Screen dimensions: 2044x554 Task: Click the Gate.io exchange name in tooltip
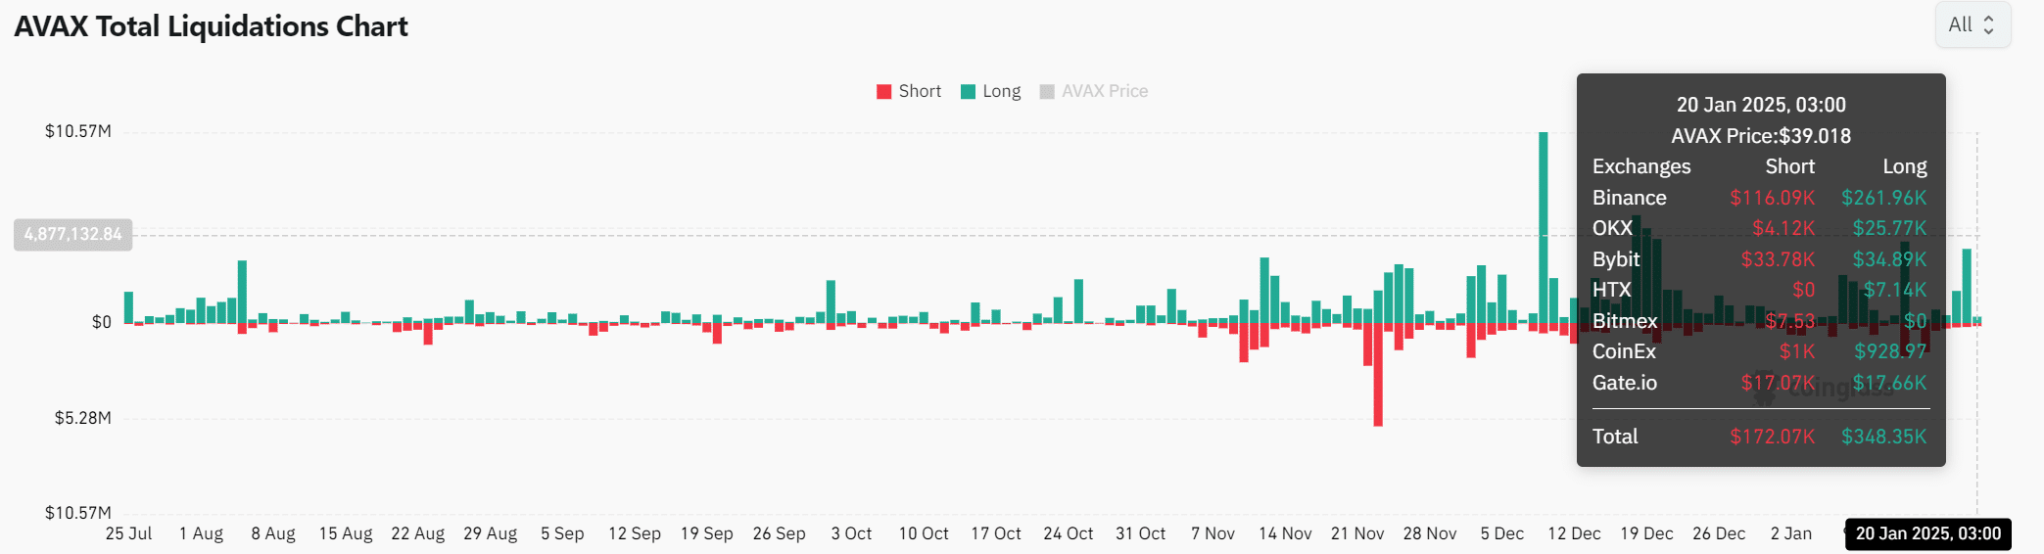[1625, 383]
